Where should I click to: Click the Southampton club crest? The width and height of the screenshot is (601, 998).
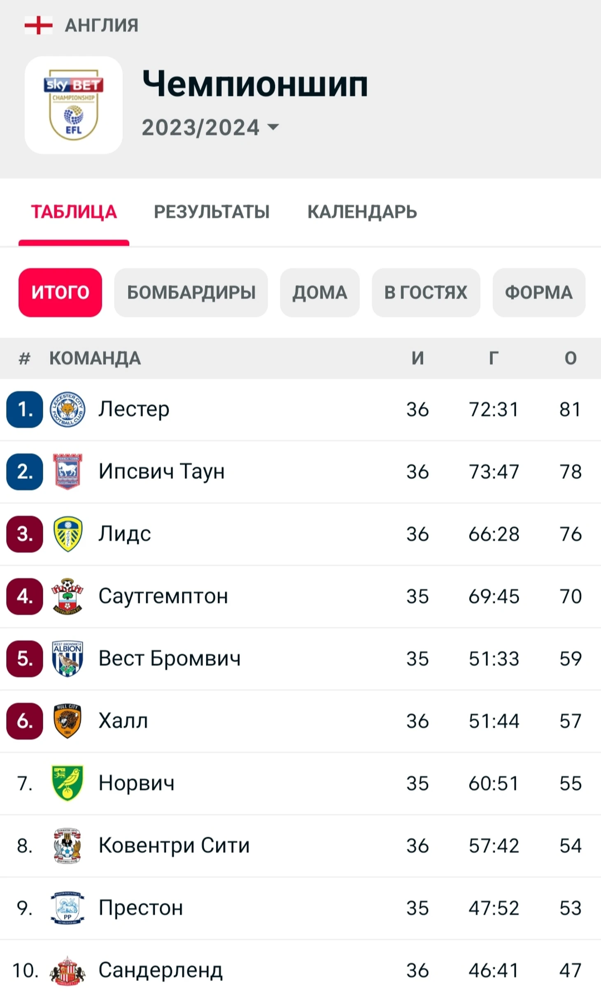(68, 596)
